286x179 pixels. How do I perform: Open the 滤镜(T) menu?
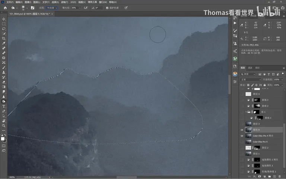[64, 2]
